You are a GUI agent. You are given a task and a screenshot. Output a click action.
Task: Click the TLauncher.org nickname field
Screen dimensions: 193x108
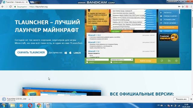pyautogui.click(x=98, y=60)
